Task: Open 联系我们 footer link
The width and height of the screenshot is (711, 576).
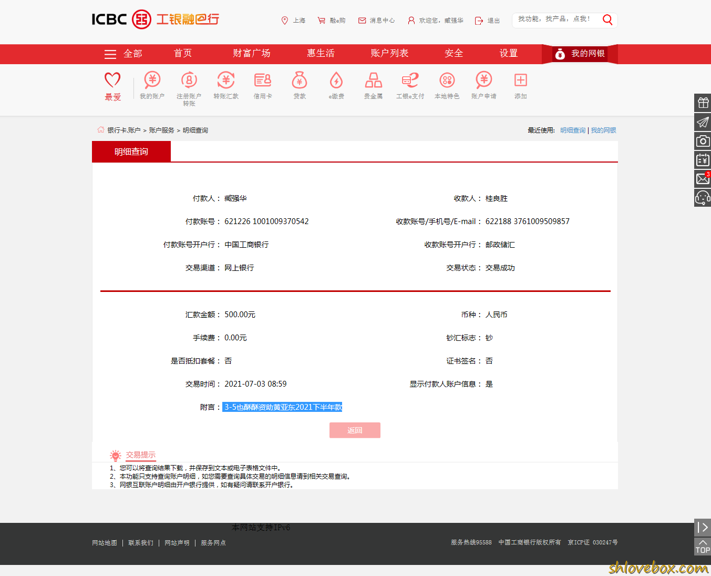Action: coord(141,543)
